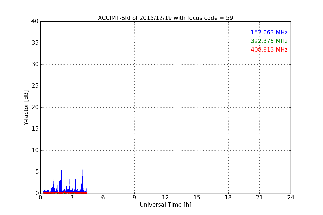Click the y-axis tick label 15
The width and height of the screenshot is (323, 215).
pos(35,129)
